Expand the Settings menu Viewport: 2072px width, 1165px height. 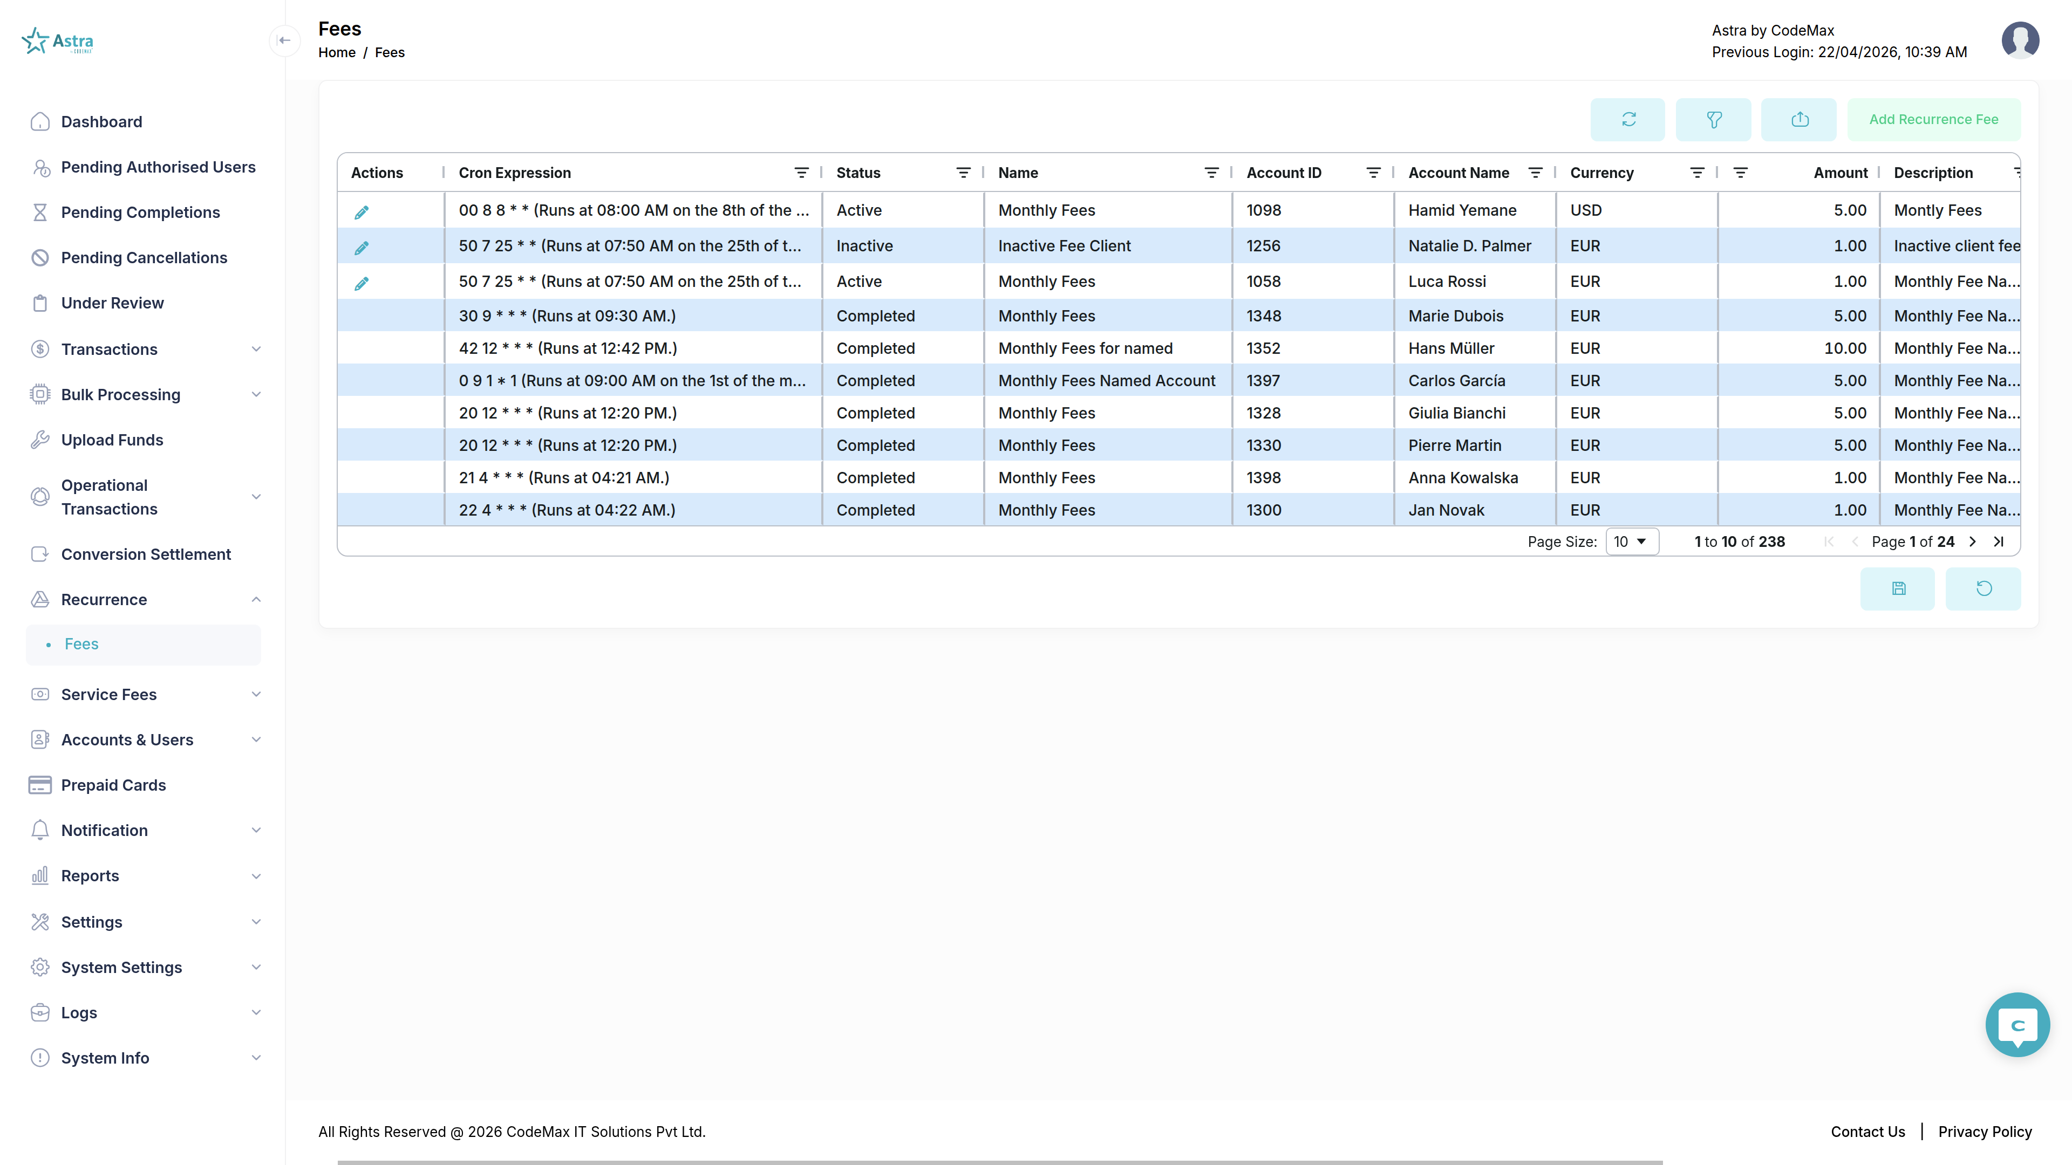pos(145,922)
